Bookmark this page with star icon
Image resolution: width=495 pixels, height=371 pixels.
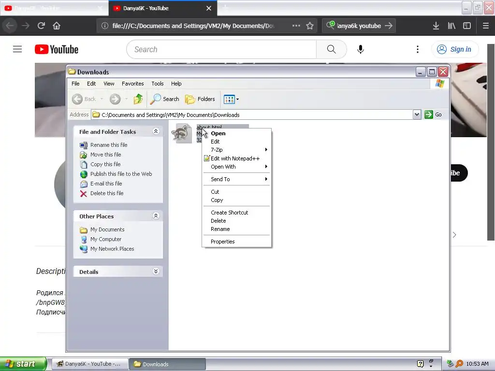(310, 26)
